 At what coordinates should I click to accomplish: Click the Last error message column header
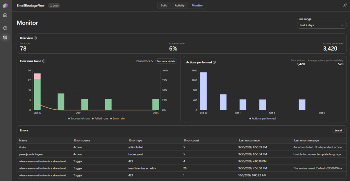pyautogui.click(x=307, y=141)
